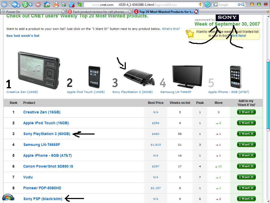Click the What's this? link
The image size is (270, 203).
point(171,29)
